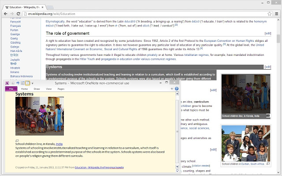Select Ilokano language in sidebar
The height and width of the screenshot is (176, 282).
[15, 72]
